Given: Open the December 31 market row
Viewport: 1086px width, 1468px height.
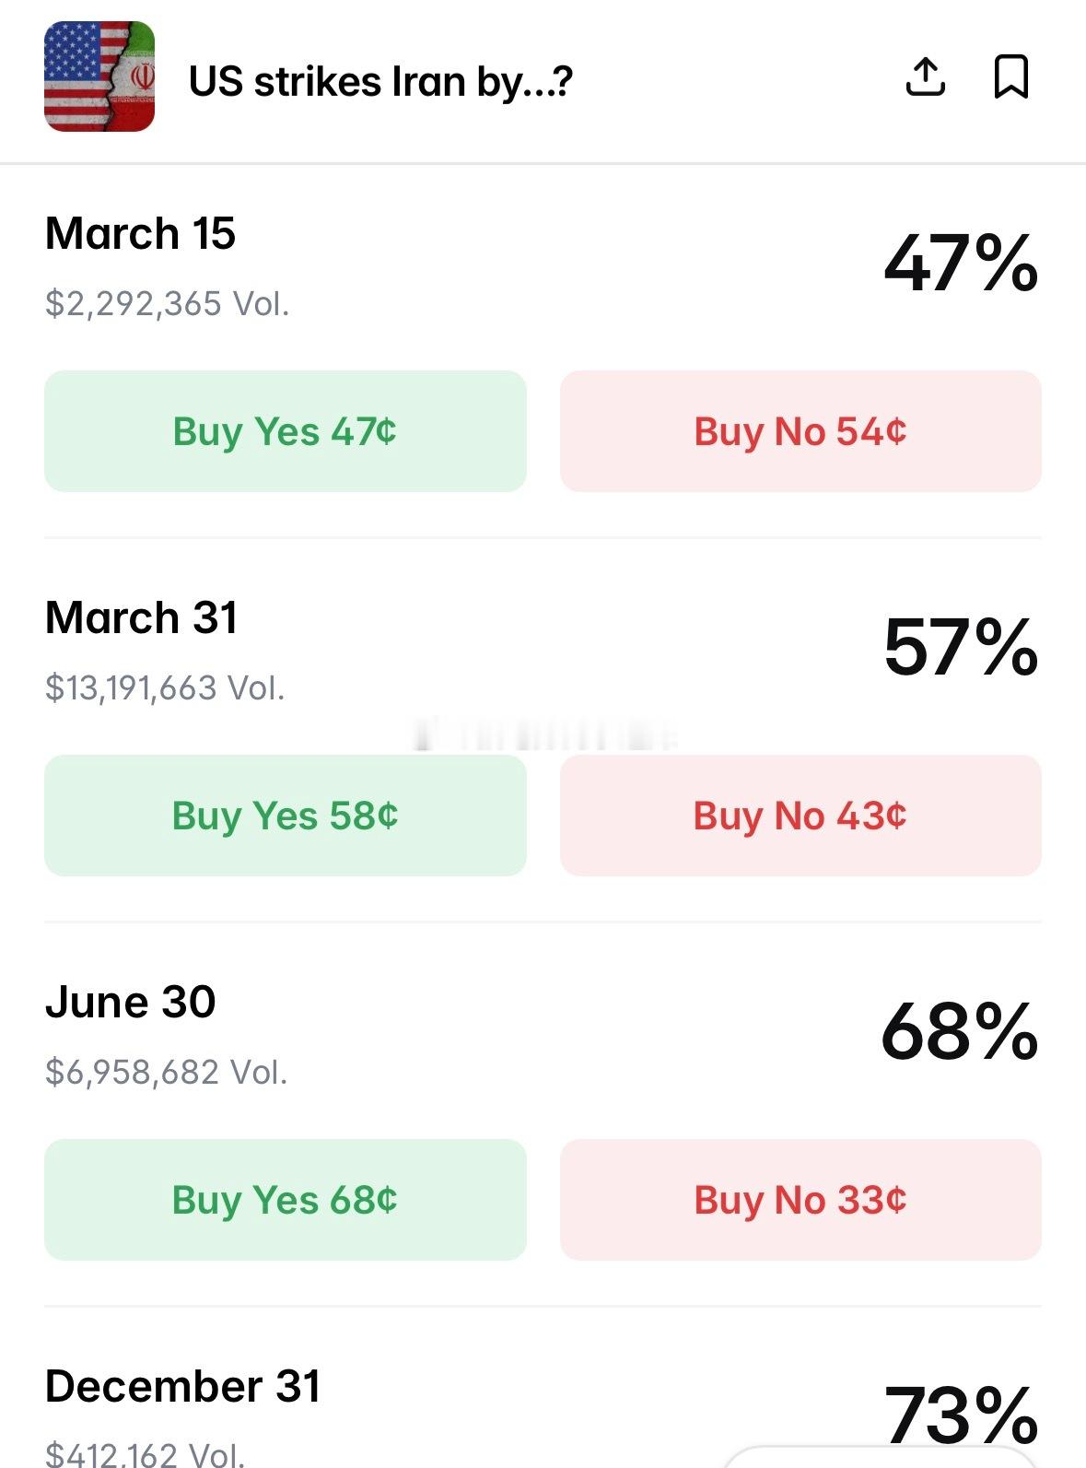Looking at the screenshot, I should coord(183,1387).
